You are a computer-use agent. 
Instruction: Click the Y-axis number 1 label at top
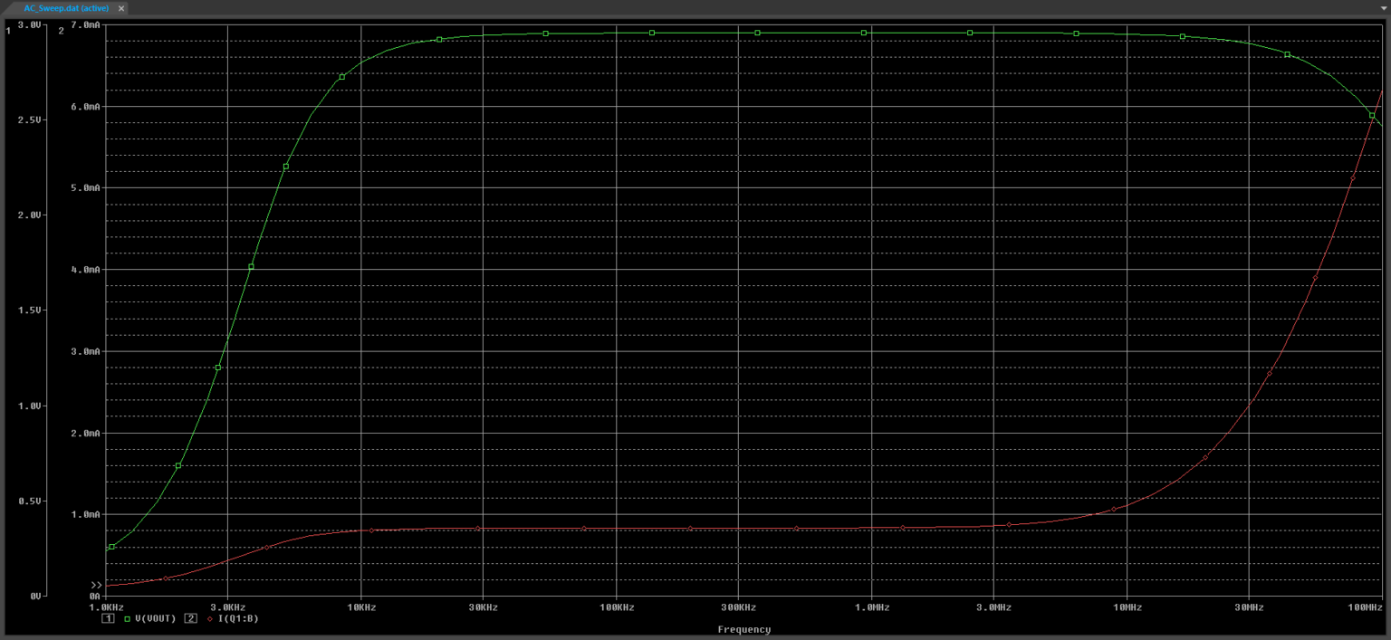click(x=8, y=29)
